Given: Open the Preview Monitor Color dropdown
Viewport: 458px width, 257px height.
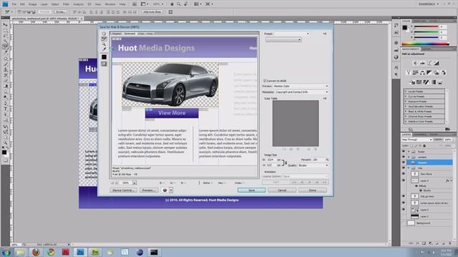Looking at the screenshot, I should coord(301,86).
